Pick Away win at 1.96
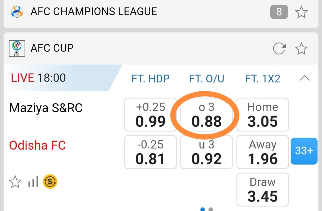This screenshot has width=322, height=211. [x=262, y=152]
